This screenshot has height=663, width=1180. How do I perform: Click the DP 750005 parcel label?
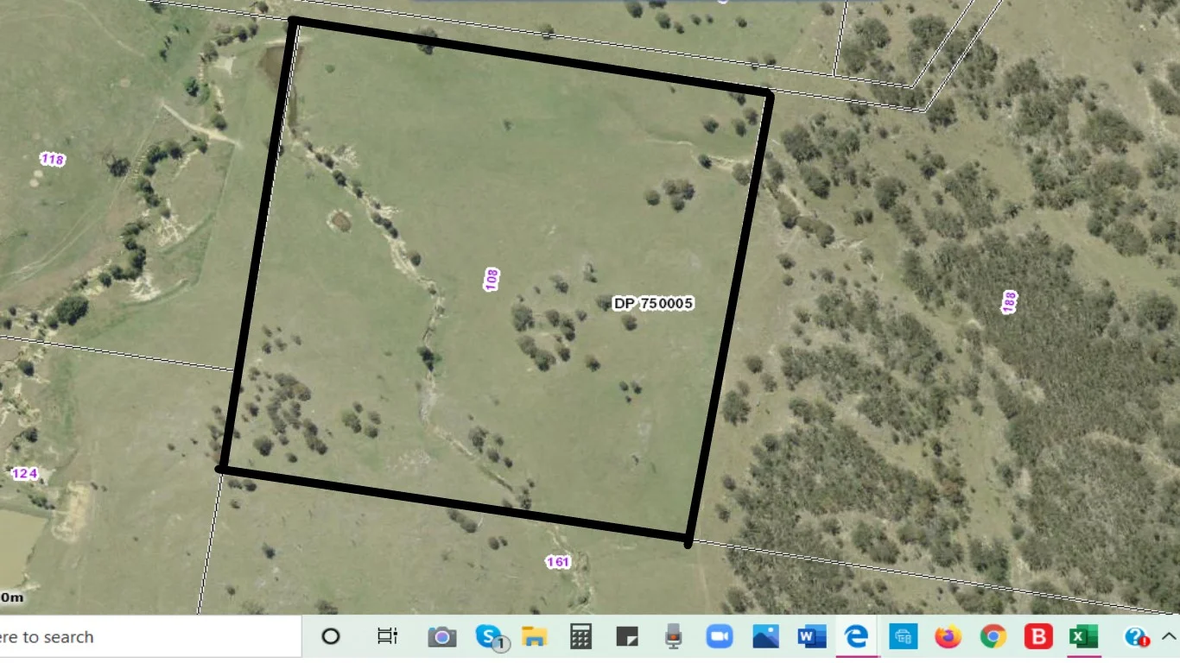point(653,304)
